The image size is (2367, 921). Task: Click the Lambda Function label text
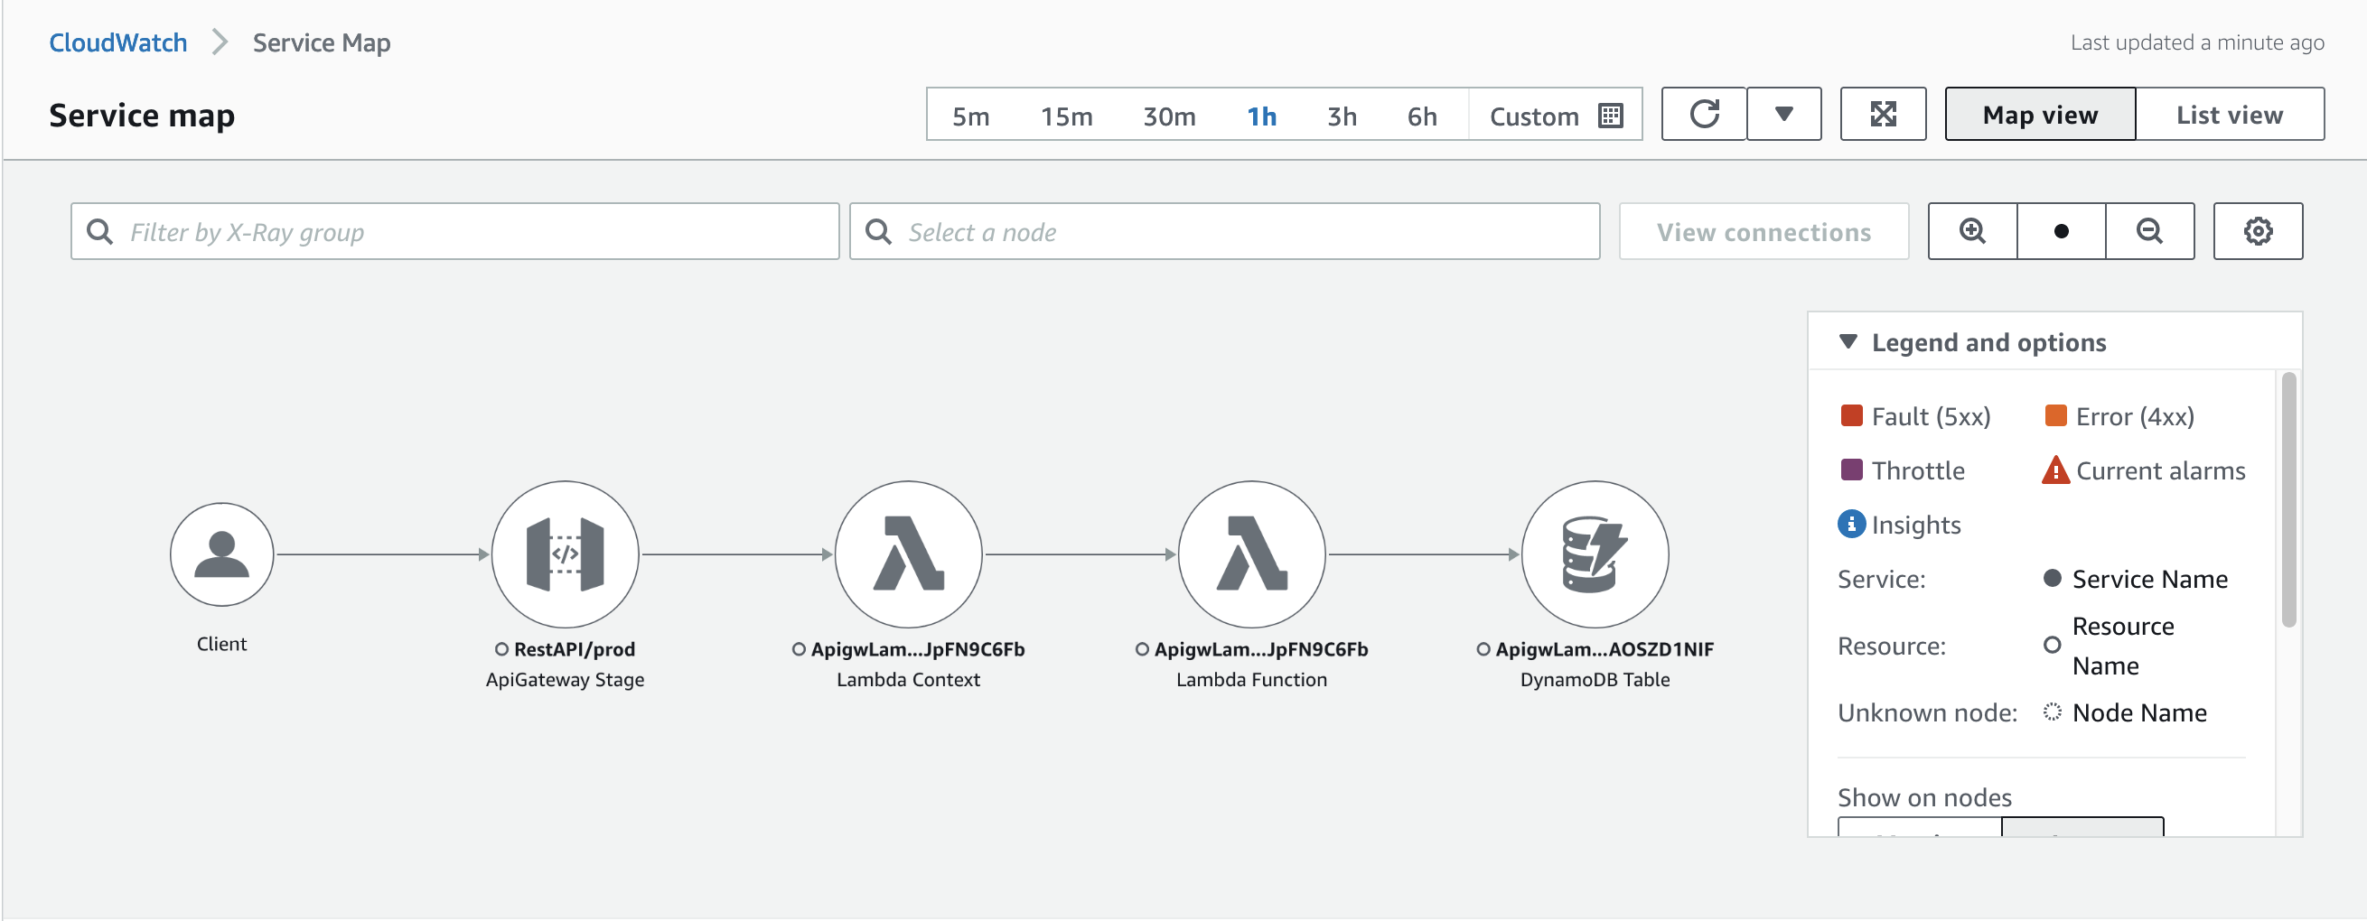click(1251, 680)
